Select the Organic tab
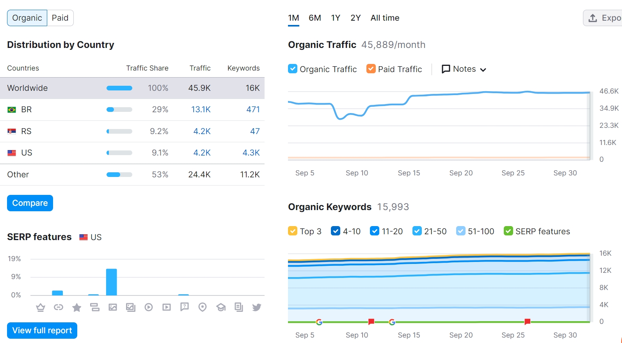 pyautogui.click(x=27, y=18)
